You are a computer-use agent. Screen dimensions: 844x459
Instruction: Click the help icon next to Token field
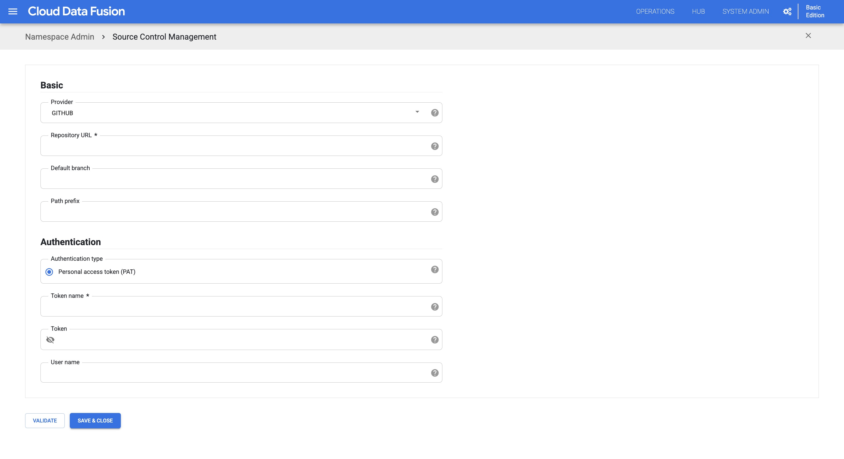[435, 340]
